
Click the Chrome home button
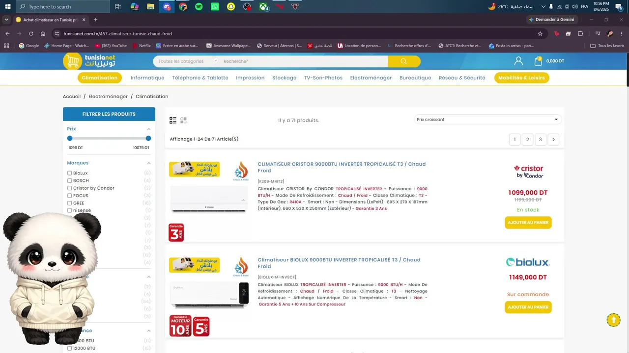click(43, 34)
